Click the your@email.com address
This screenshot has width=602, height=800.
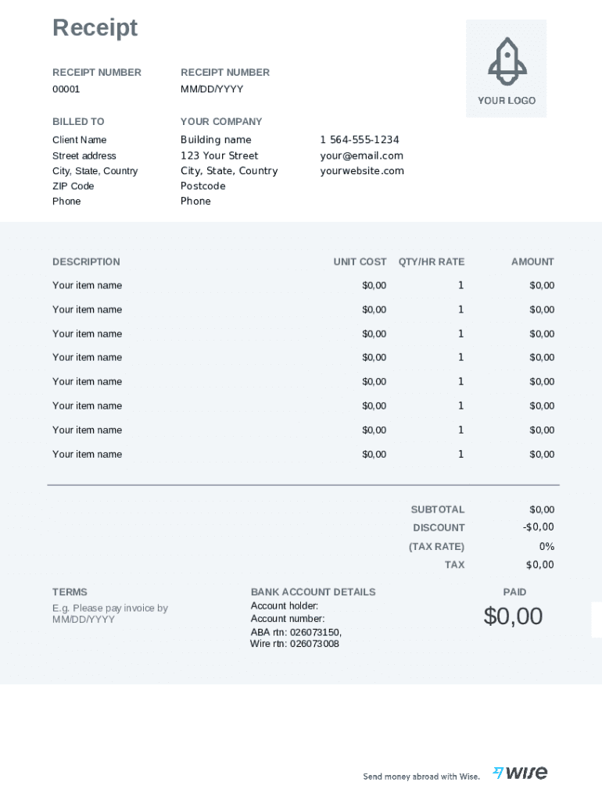[x=361, y=155]
